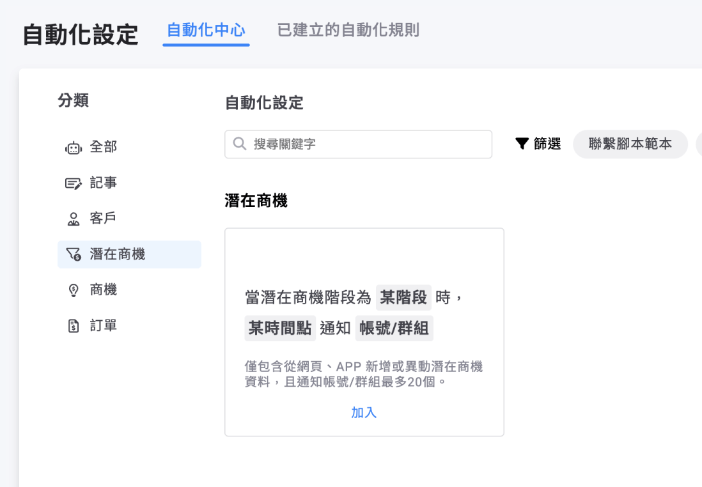
Task: Click the note icon beside 記事
Action: (75, 183)
